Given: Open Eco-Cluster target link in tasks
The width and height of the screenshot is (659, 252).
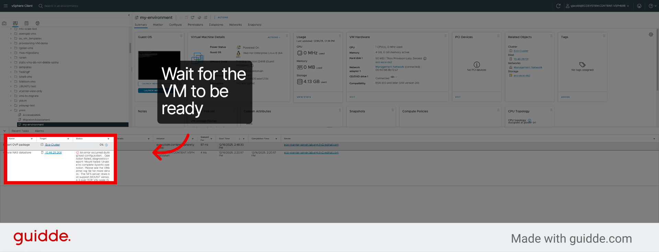Looking at the screenshot, I should (53, 145).
